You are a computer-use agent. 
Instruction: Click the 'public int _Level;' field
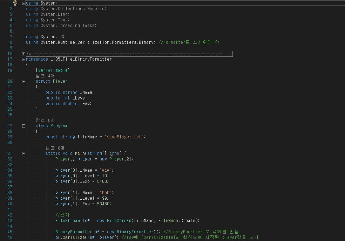point(67,98)
